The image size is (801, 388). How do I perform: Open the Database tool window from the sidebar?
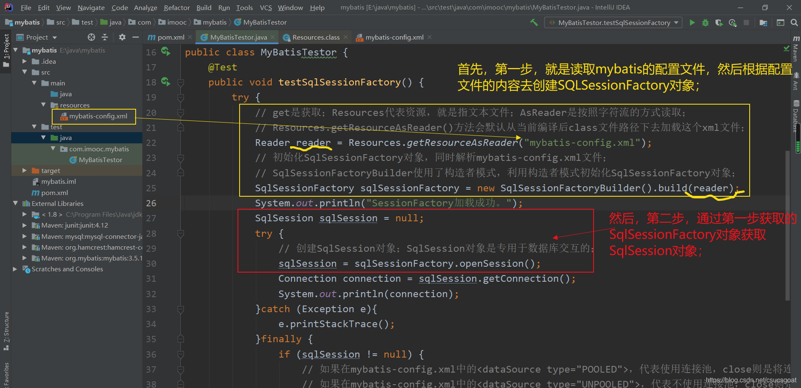(x=796, y=116)
